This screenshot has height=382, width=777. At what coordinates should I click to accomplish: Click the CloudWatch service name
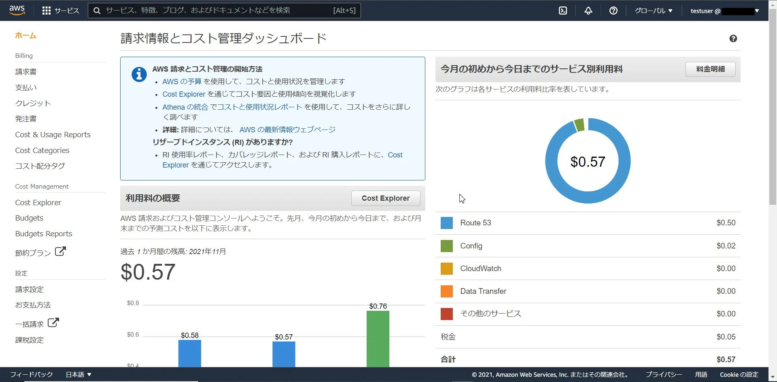click(481, 268)
